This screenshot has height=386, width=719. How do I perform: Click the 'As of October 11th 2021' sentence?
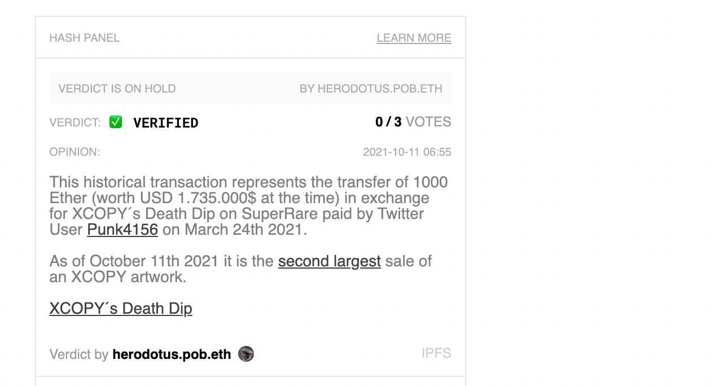click(241, 269)
